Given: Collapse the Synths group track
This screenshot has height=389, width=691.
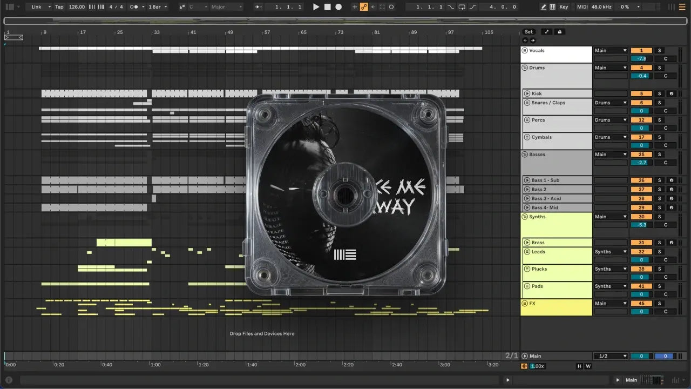Looking at the screenshot, I should 525,217.
